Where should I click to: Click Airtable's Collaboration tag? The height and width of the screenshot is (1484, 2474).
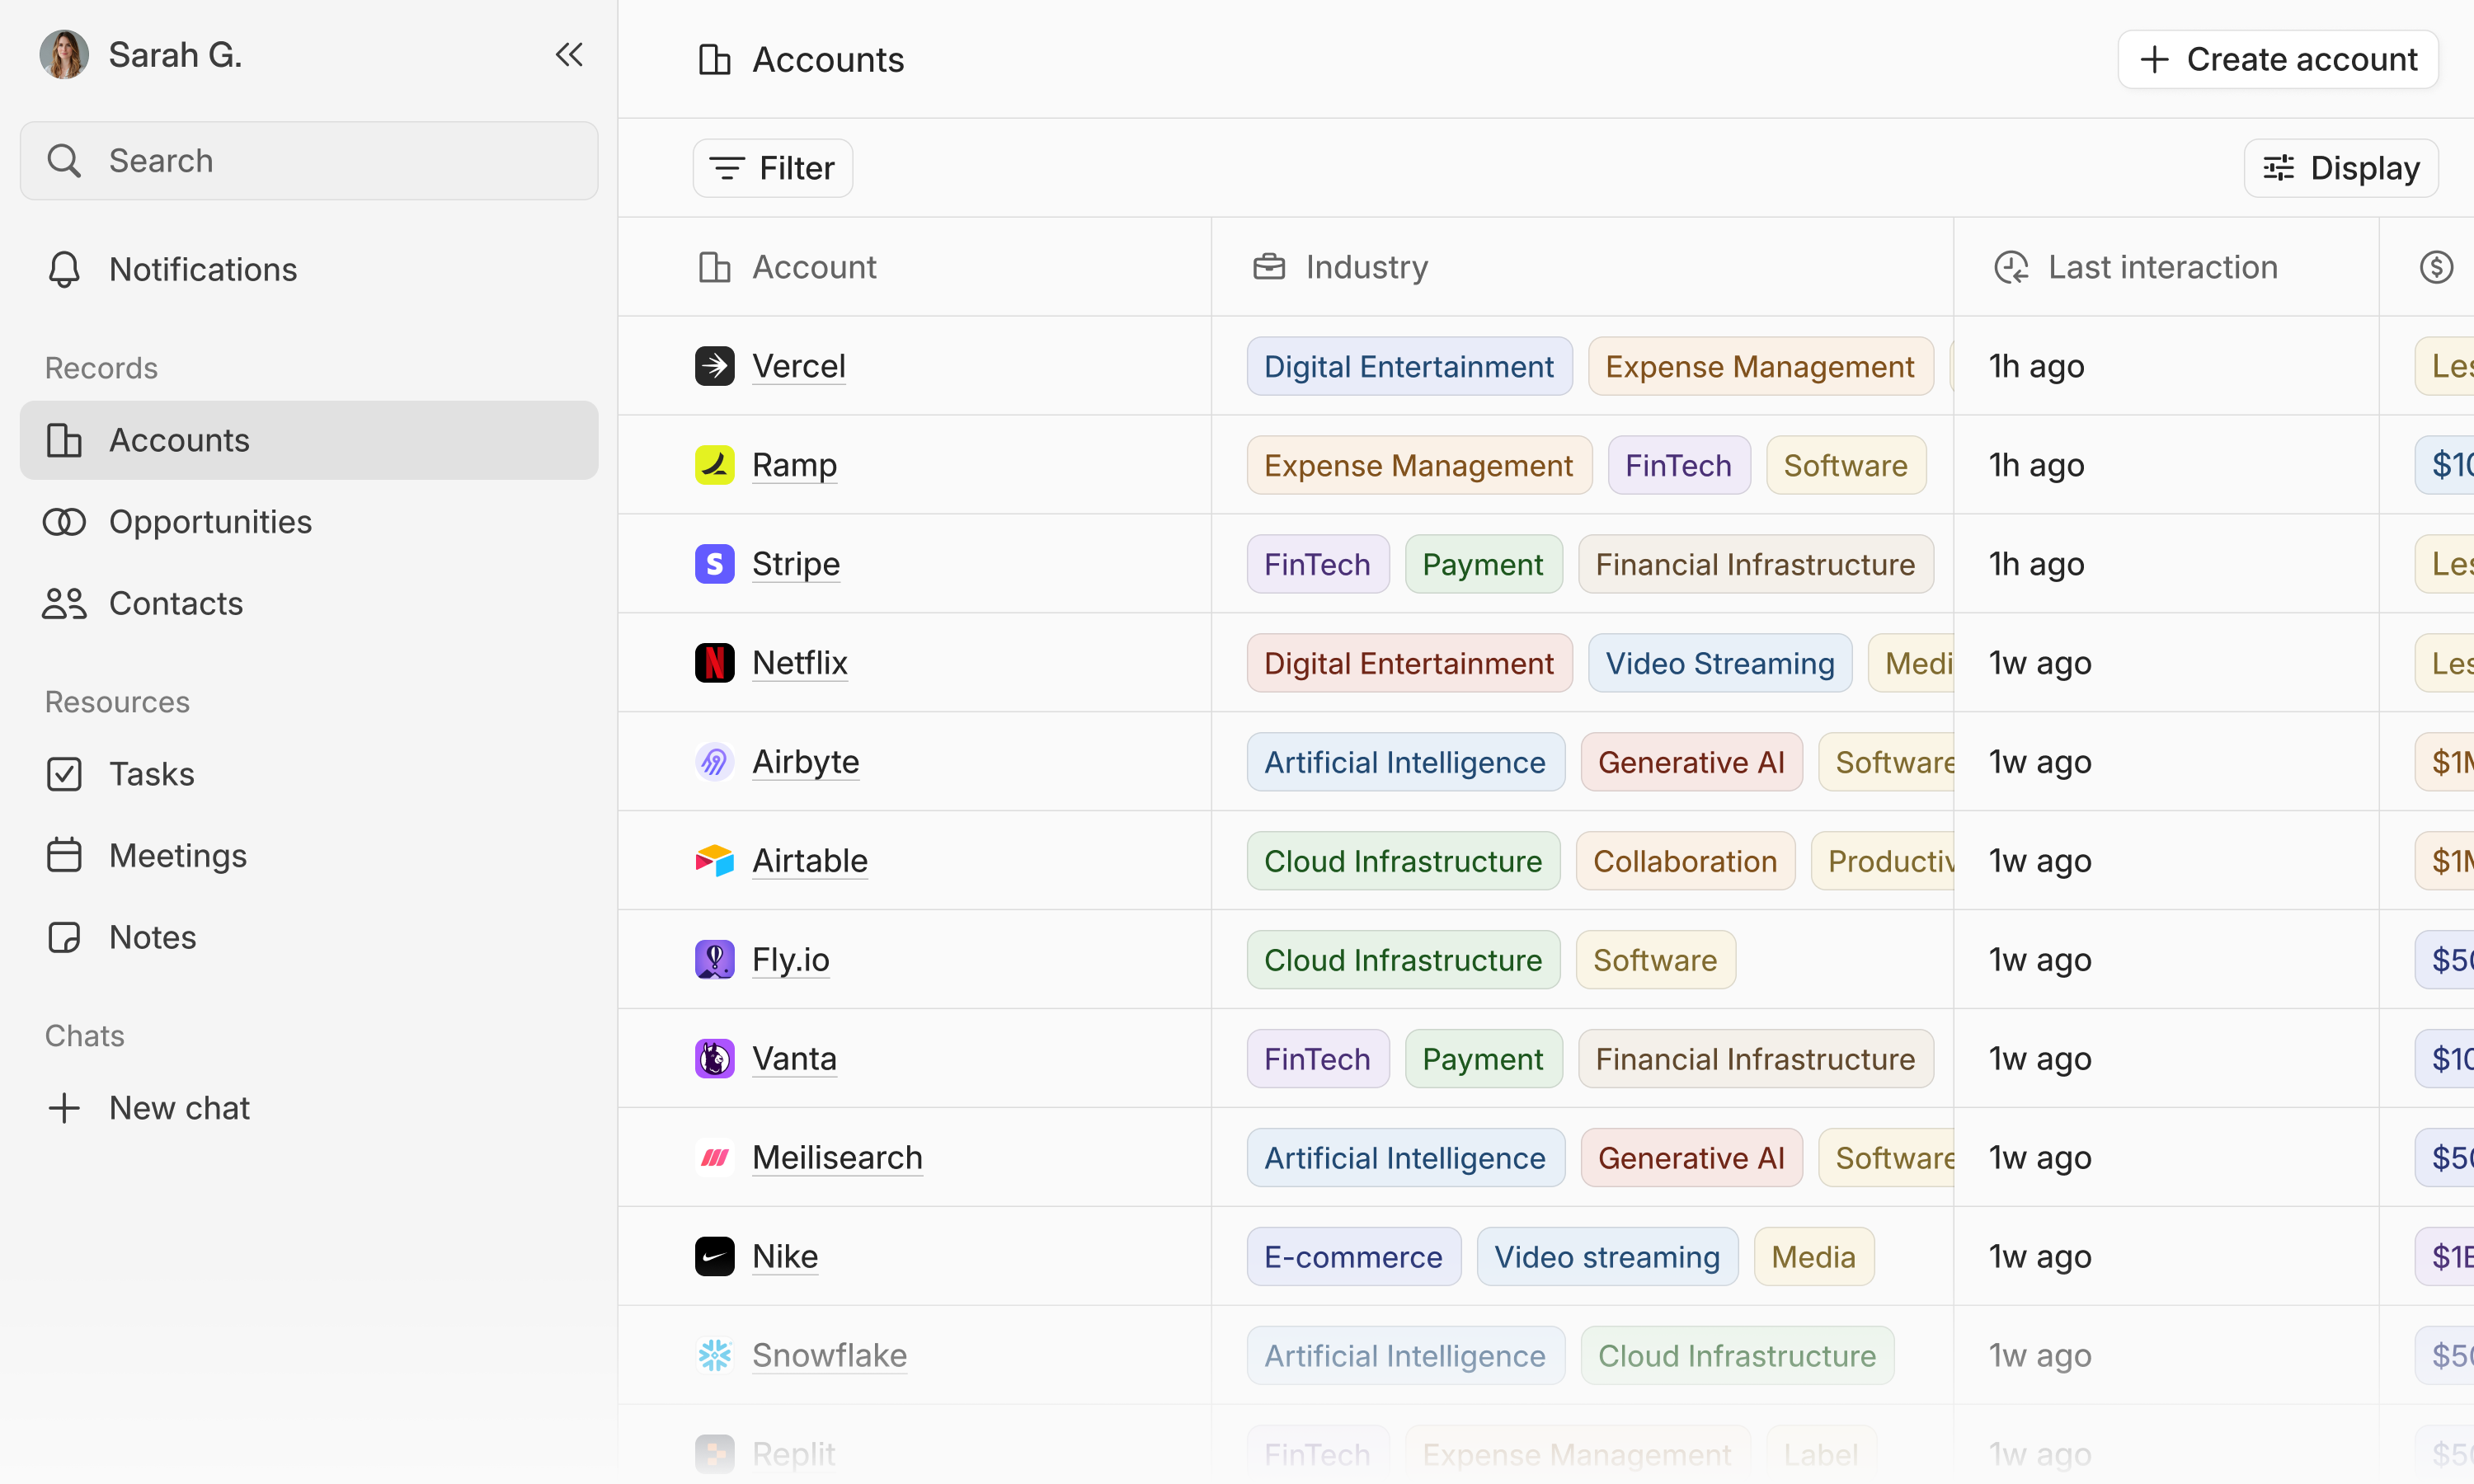pos(1685,861)
